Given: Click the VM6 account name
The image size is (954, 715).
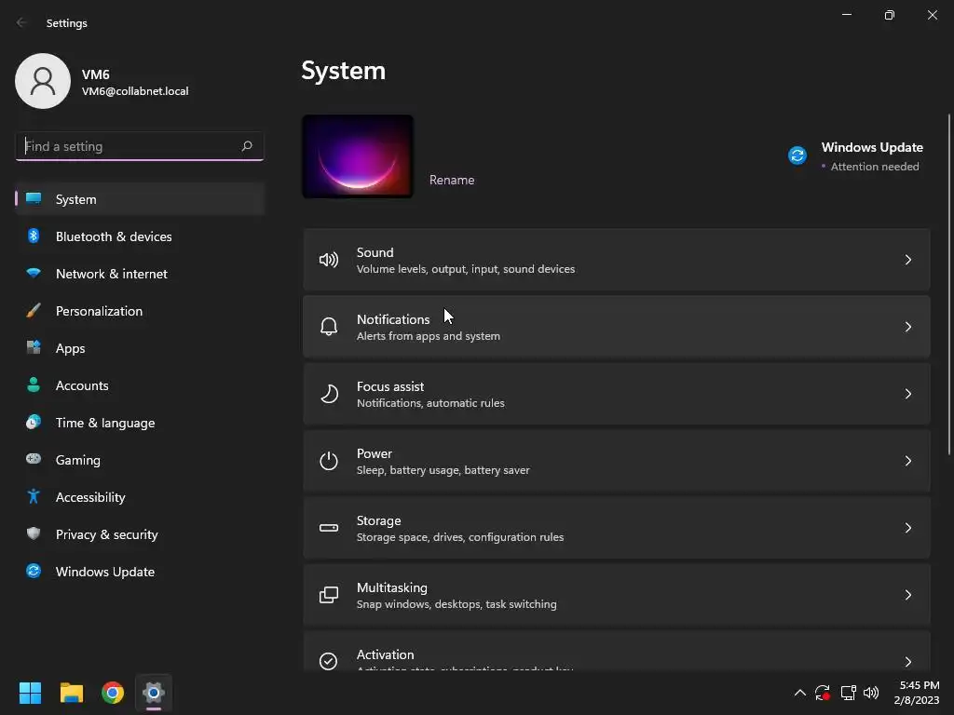Looking at the screenshot, I should [96, 74].
